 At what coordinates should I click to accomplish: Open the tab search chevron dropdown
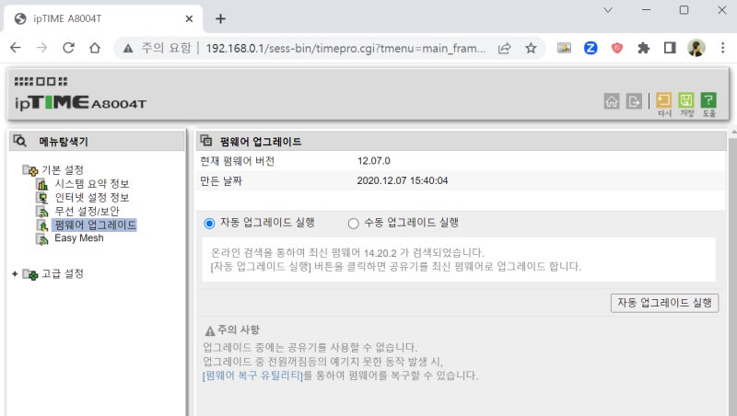point(608,10)
